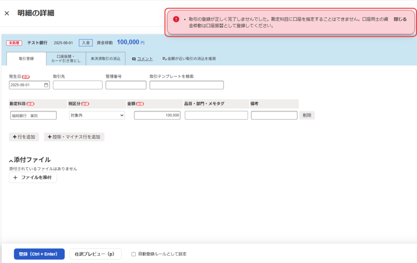Enable 自動登録ルールとして設定 checkbox
Image resolution: width=417 pixels, height=263 pixels.
(x=134, y=254)
